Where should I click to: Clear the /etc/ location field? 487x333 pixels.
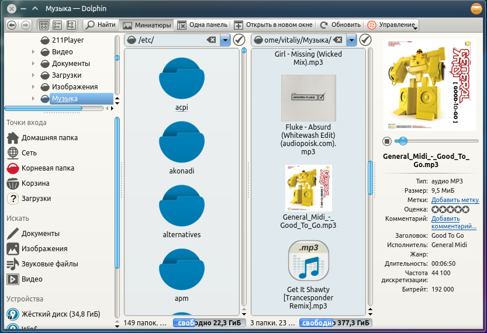[x=211, y=40]
